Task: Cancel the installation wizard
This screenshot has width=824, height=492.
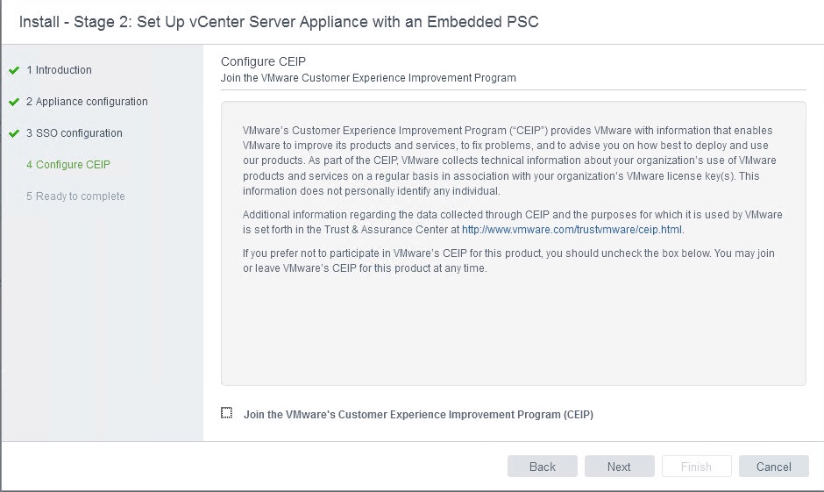Action: (x=773, y=467)
